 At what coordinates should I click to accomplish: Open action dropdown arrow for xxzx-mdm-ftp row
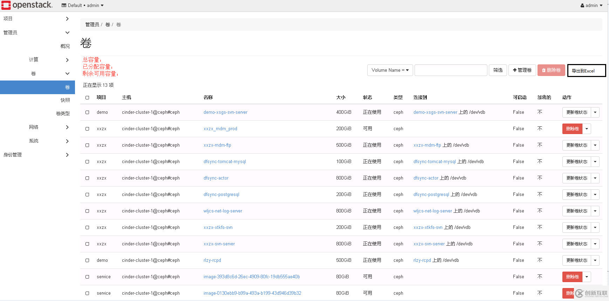pyautogui.click(x=595, y=145)
